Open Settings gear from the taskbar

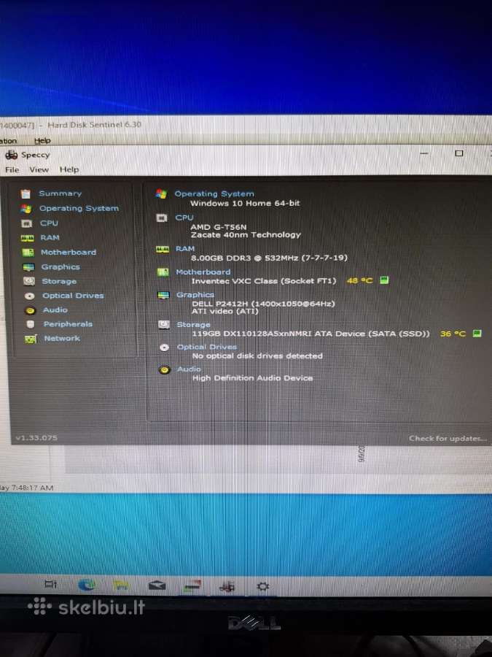click(x=262, y=587)
